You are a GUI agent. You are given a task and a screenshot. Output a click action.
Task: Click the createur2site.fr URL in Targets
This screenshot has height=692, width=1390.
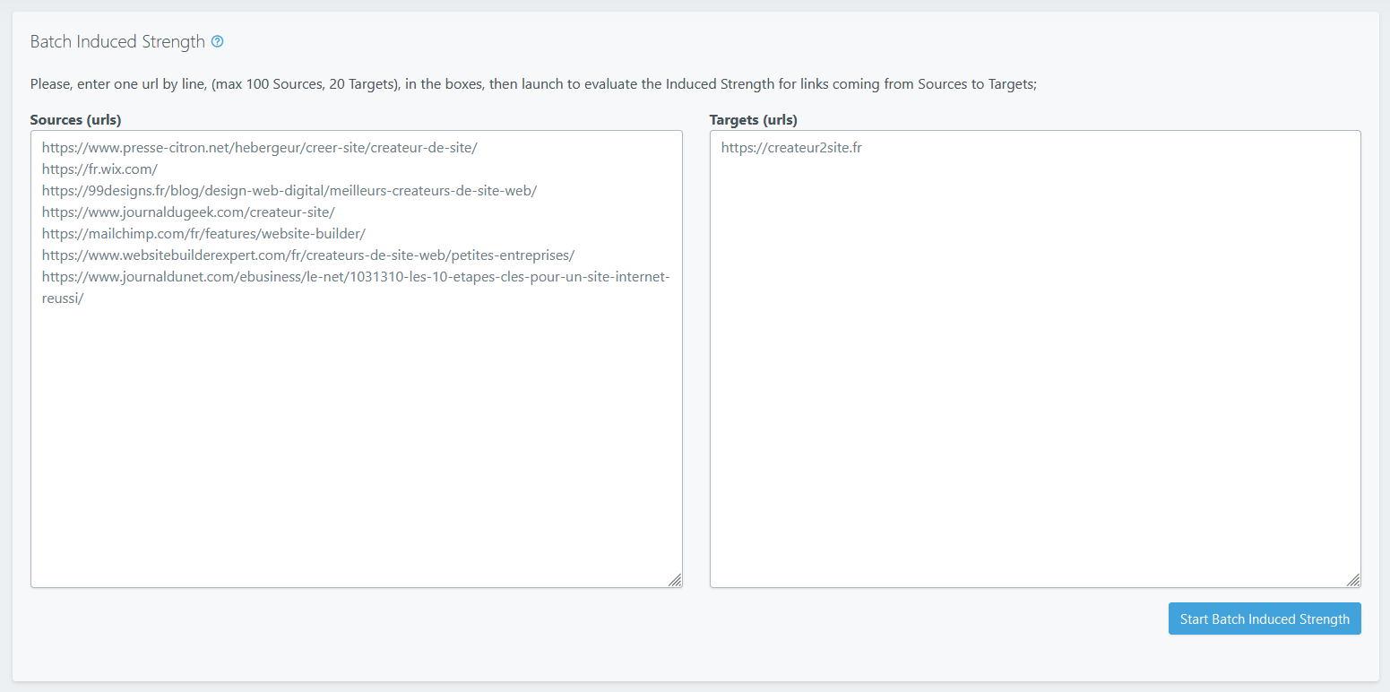point(790,148)
